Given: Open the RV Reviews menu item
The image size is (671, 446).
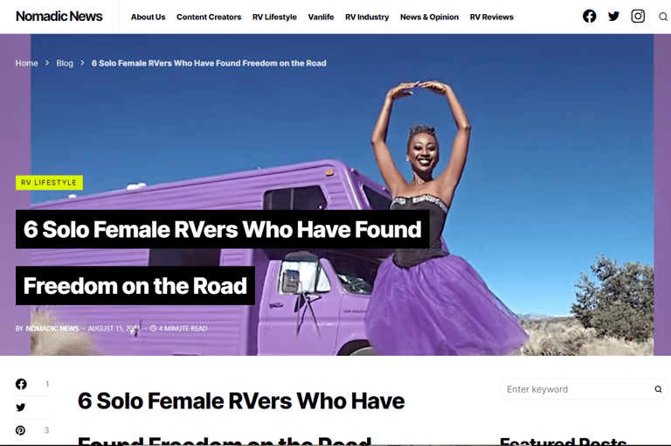Looking at the screenshot, I should tap(491, 17).
